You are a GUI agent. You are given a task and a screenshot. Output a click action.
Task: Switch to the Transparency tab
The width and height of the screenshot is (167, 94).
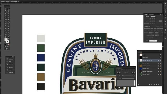pos(151,14)
